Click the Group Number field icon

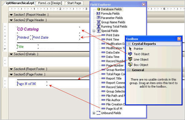(103, 70)
